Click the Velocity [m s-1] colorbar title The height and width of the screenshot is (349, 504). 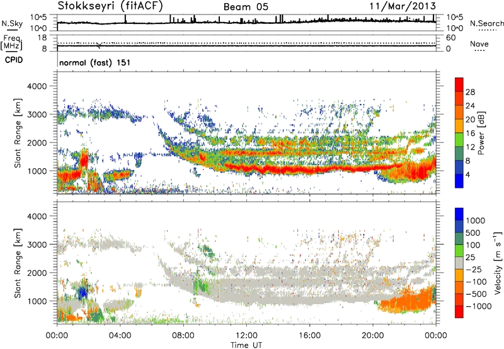498,263
